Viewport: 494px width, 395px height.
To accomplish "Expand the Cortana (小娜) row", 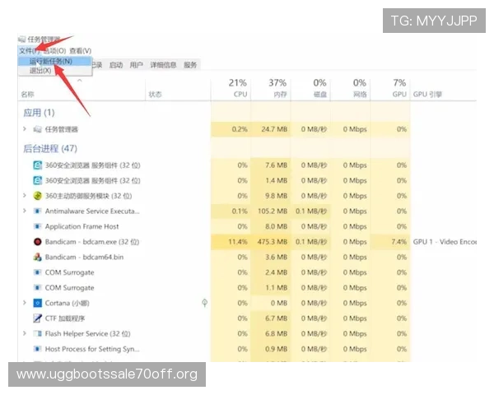I will tap(25, 302).
